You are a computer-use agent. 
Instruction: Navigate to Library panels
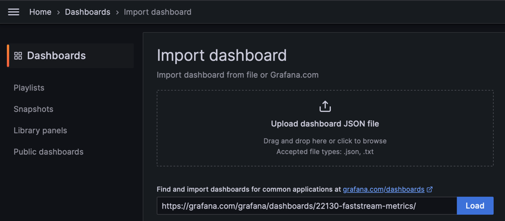[40, 130]
